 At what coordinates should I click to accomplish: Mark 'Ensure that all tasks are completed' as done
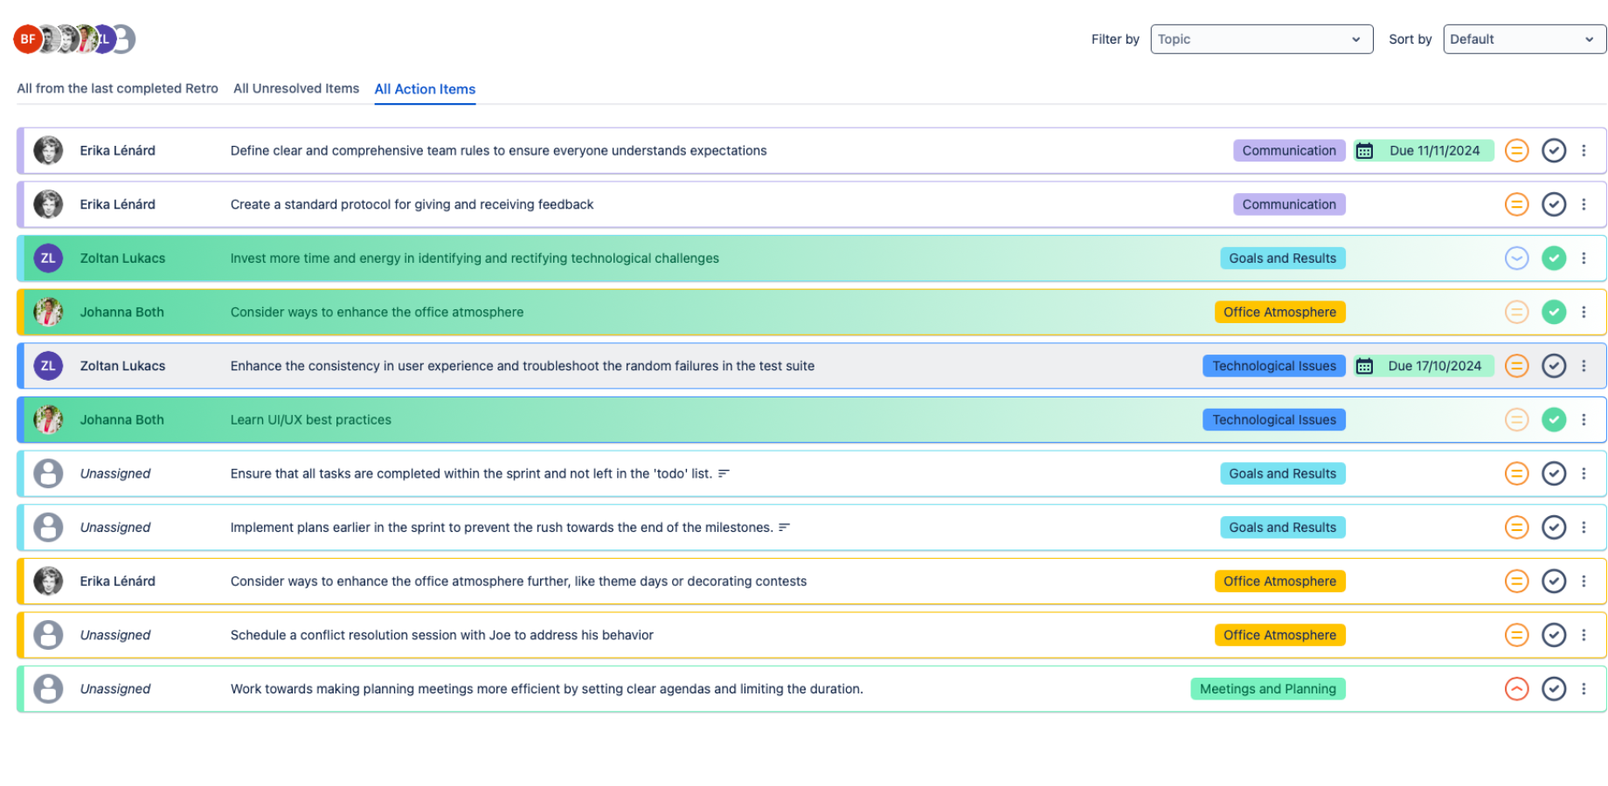pos(1553,473)
